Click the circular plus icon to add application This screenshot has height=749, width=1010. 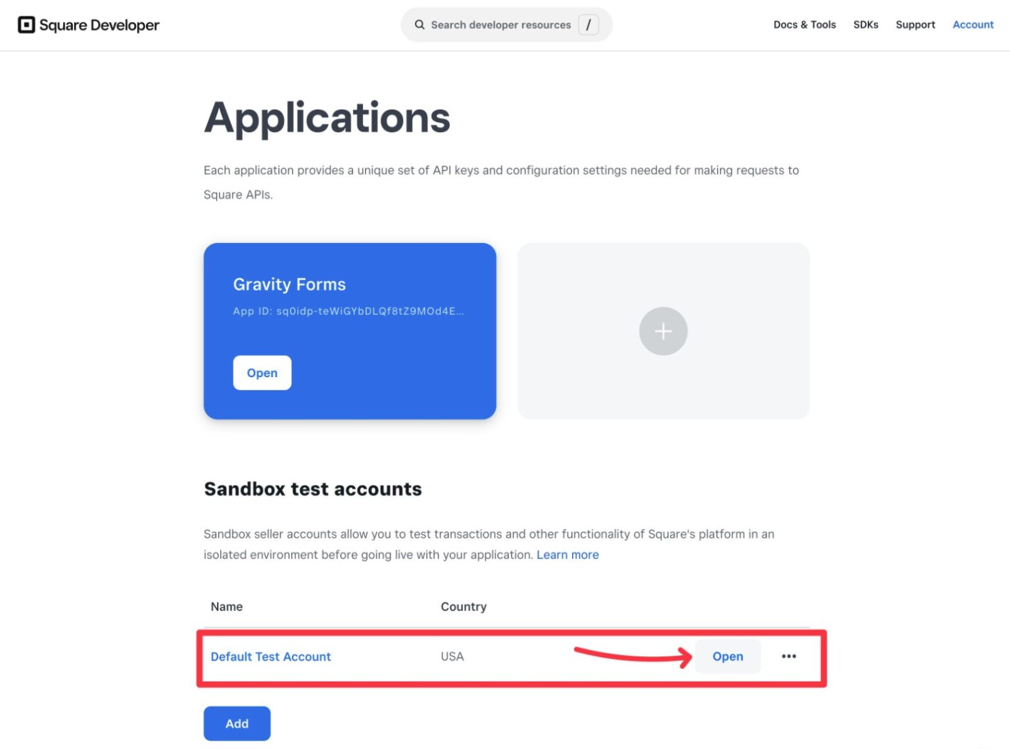click(x=663, y=331)
